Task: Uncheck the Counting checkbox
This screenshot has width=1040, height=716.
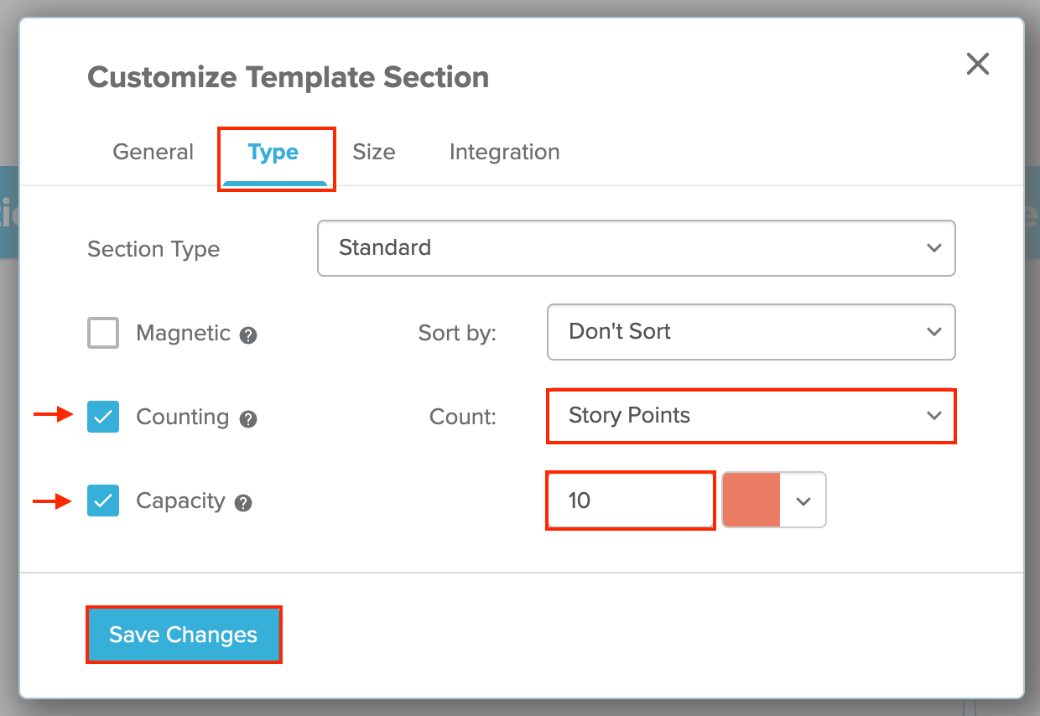Action: point(103,417)
